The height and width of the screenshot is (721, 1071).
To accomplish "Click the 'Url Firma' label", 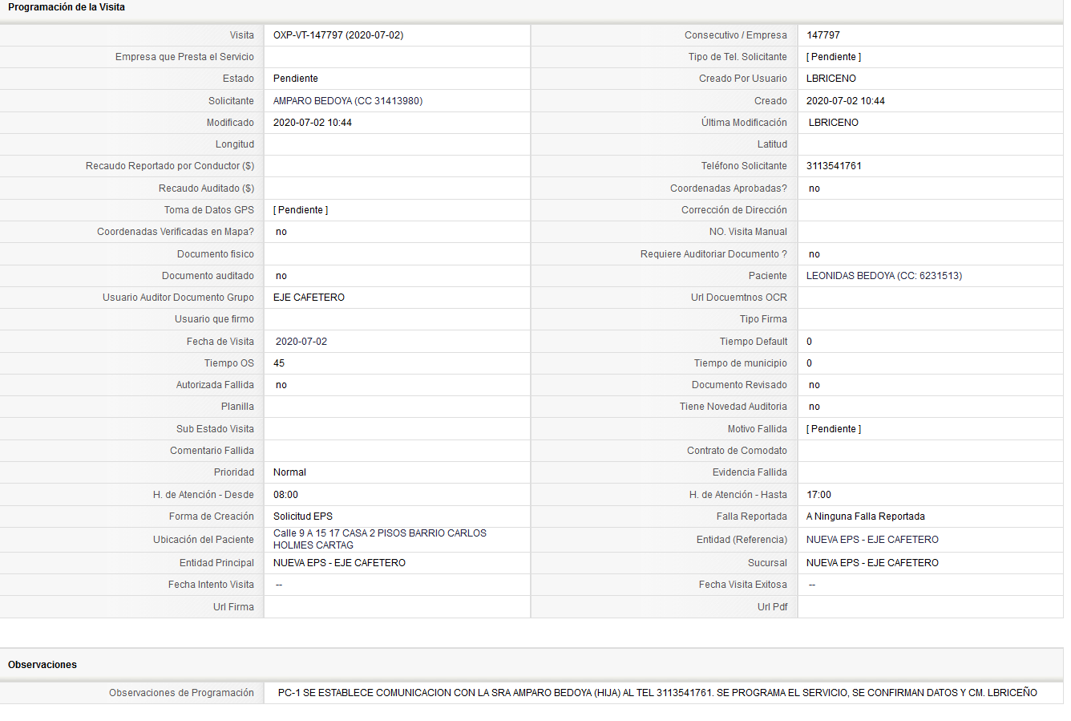I will pyautogui.click(x=233, y=607).
